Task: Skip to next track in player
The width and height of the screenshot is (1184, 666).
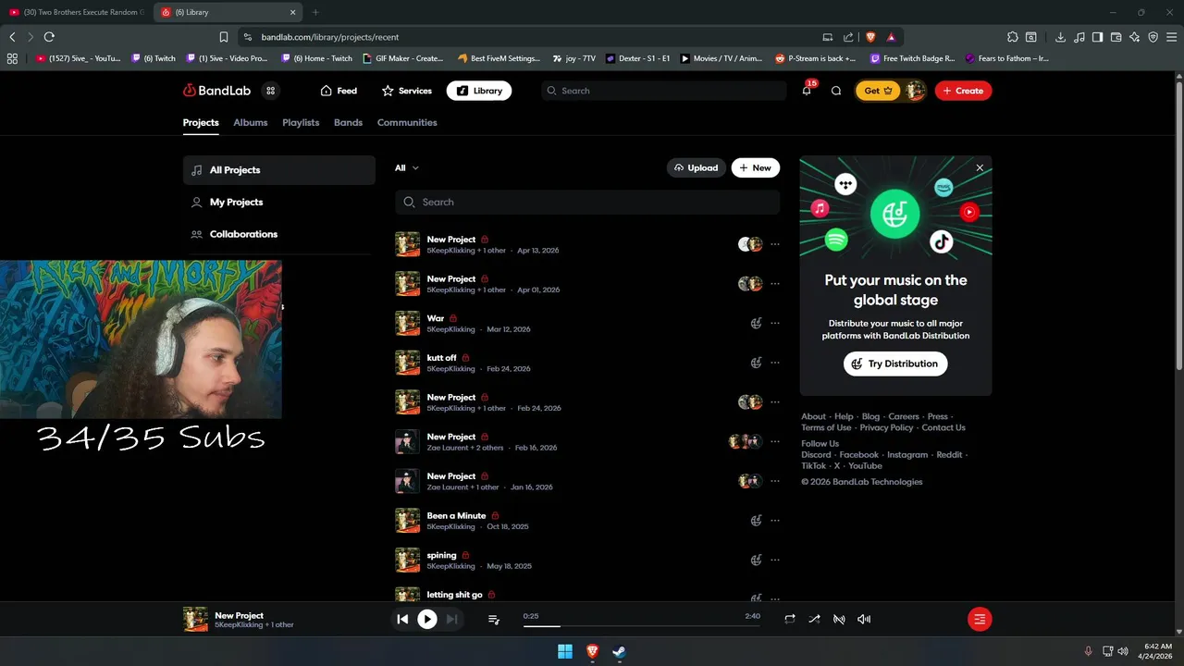Action: [451, 619]
